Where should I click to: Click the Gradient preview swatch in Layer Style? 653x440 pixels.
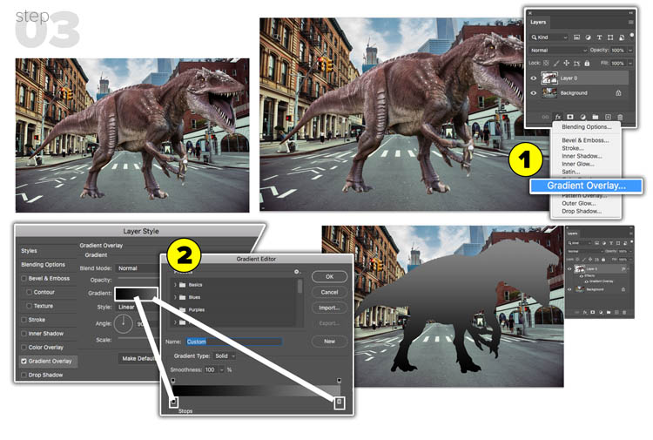tap(136, 294)
